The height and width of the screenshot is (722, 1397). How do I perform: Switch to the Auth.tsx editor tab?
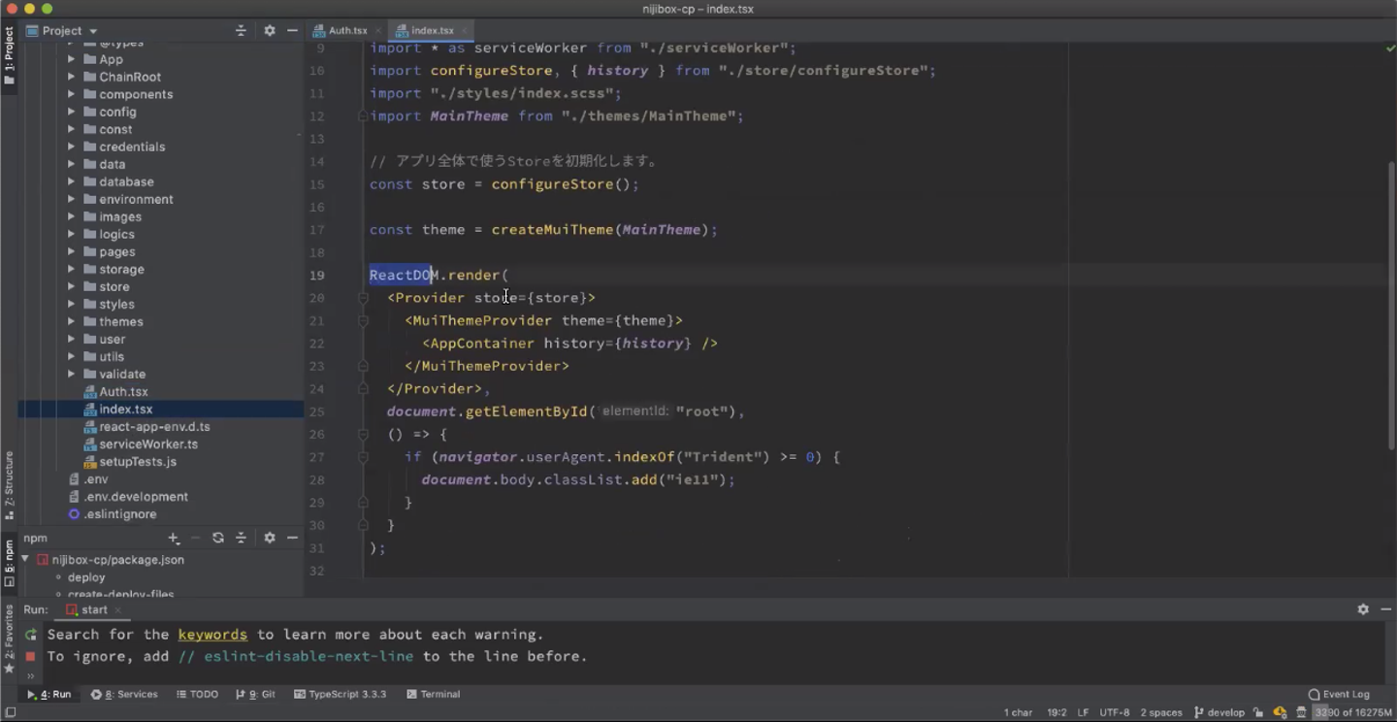(346, 31)
